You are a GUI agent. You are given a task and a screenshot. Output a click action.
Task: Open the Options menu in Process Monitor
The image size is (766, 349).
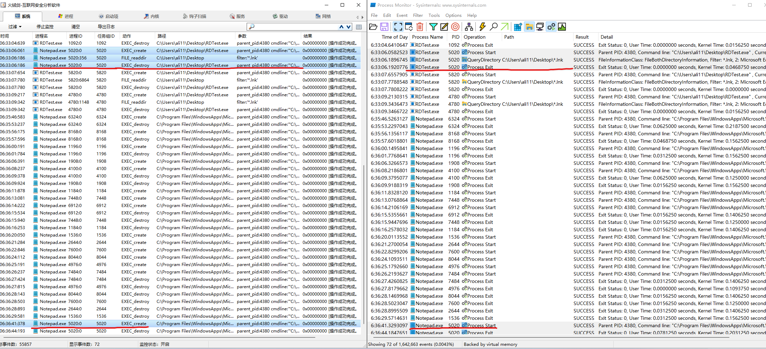click(x=453, y=15)
